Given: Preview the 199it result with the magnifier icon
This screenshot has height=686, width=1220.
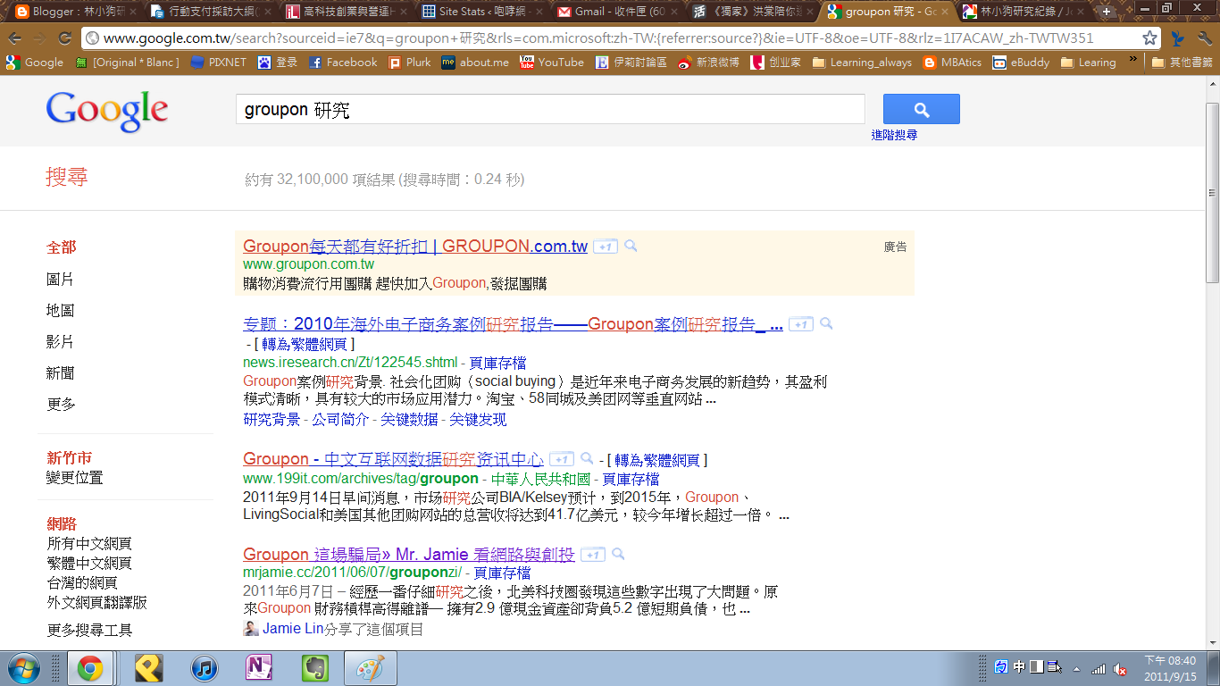Looking at the screenshot, I should pyautogui.click(x=587, y=458).
